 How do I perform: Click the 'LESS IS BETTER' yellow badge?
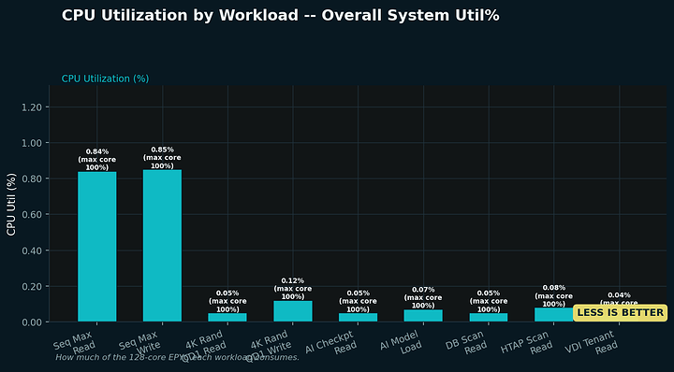click(x=621, y=313)
